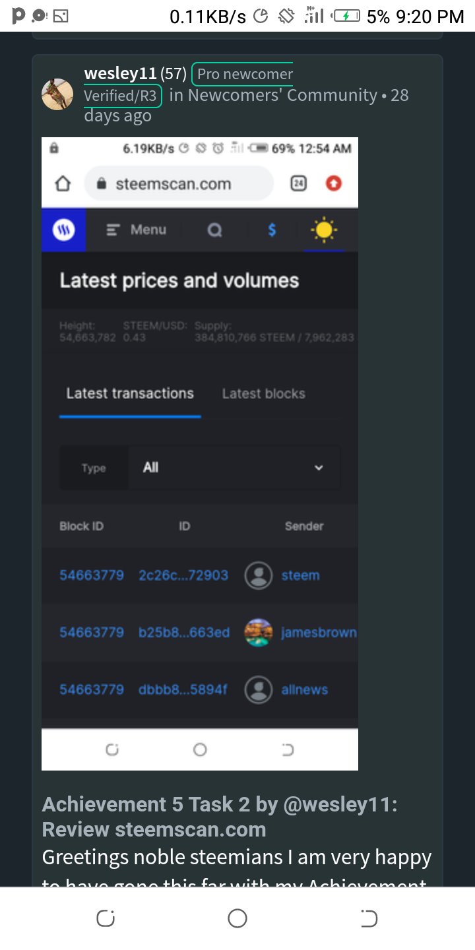The width and height of the screenshot is (475, 950).
Task: Tap the dollar sign prices icon
Action: [x=272, y=230]
